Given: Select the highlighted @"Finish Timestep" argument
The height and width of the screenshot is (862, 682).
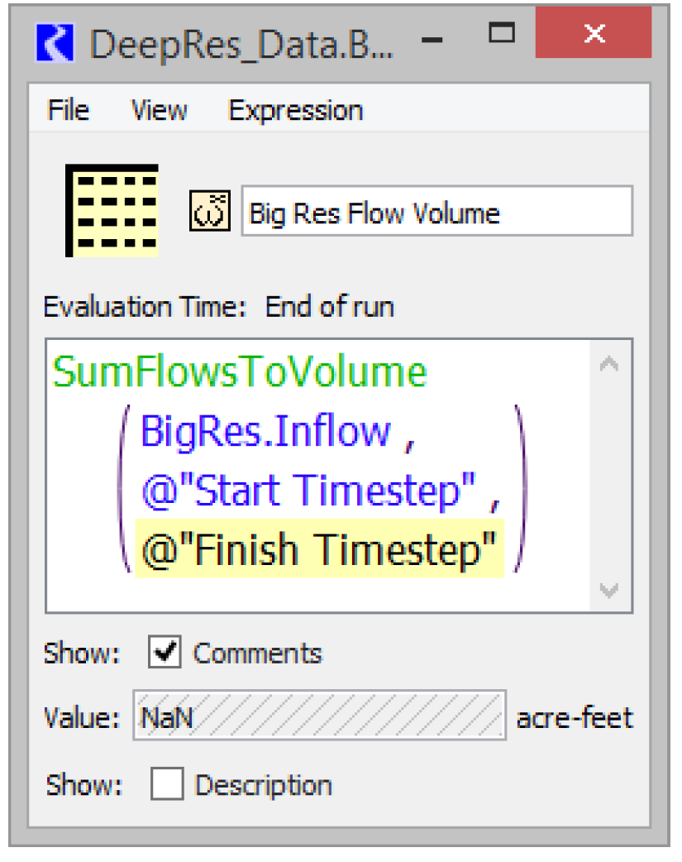Looking at the screenshot, I should coord(319,549).
